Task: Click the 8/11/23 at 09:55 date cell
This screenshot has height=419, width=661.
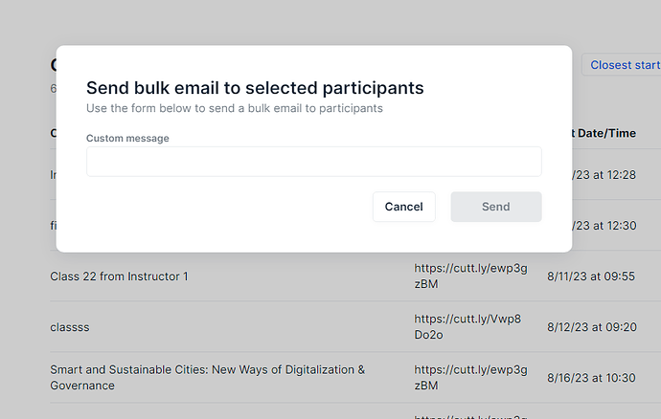Action: (x=590, y=276)
